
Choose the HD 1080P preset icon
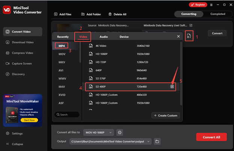[x=91, y=54]
